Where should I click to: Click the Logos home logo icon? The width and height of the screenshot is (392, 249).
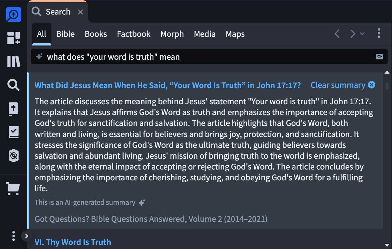[13, 15]
